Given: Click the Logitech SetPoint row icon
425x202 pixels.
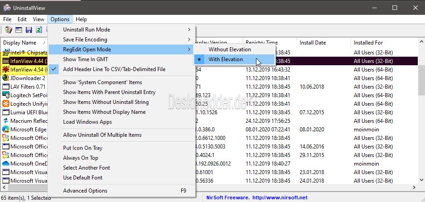Looking at the screenshot, I should (x=6, y=95).
